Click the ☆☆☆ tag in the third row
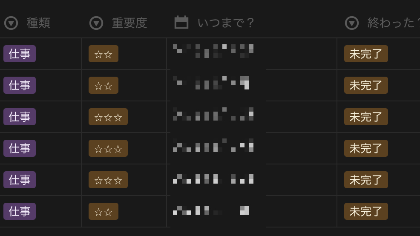 point(108,117)
